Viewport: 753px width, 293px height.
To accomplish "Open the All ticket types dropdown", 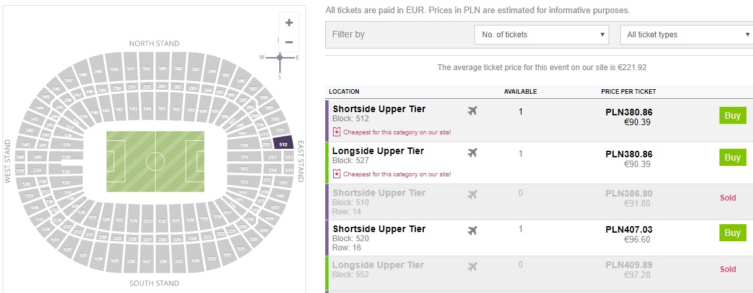I will point(686,35).
